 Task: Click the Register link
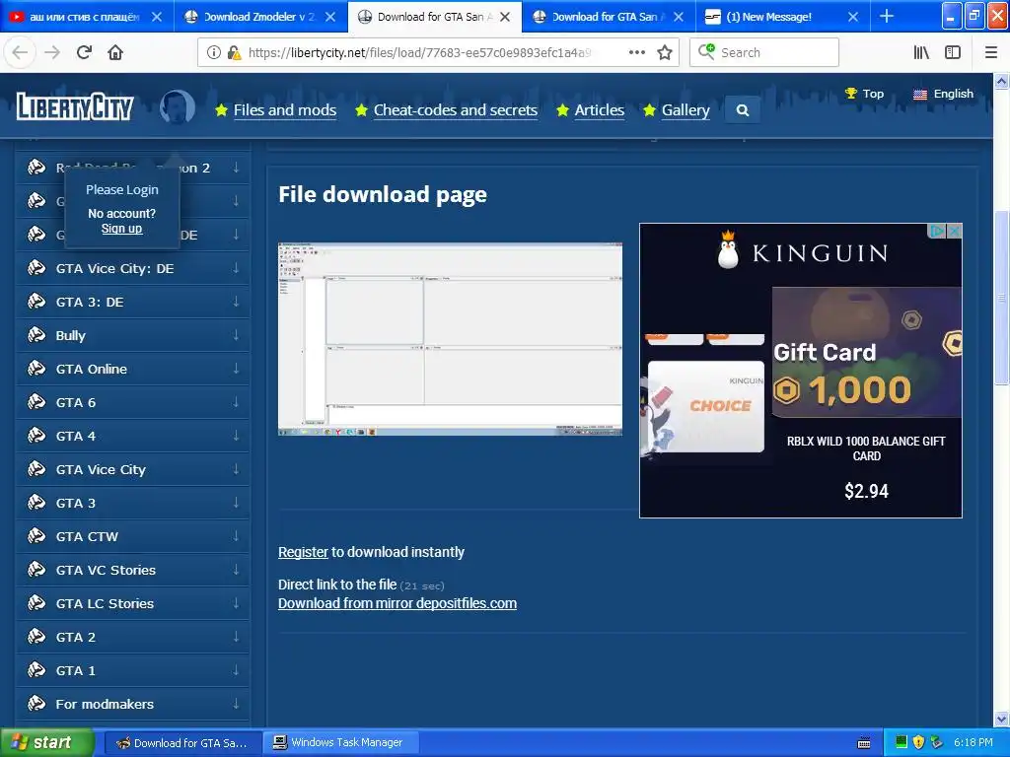(x=303, y=552)
